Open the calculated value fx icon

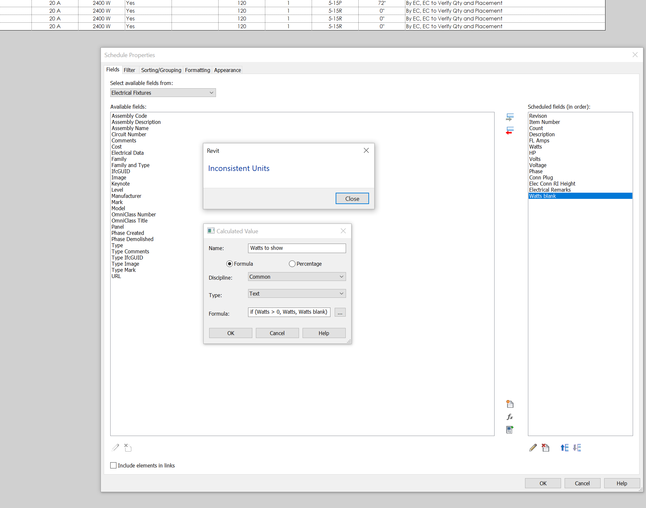tap(509, 417)
